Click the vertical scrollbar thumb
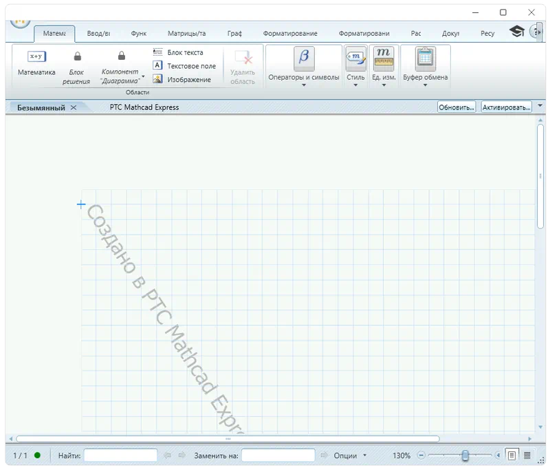 (540, 177)
